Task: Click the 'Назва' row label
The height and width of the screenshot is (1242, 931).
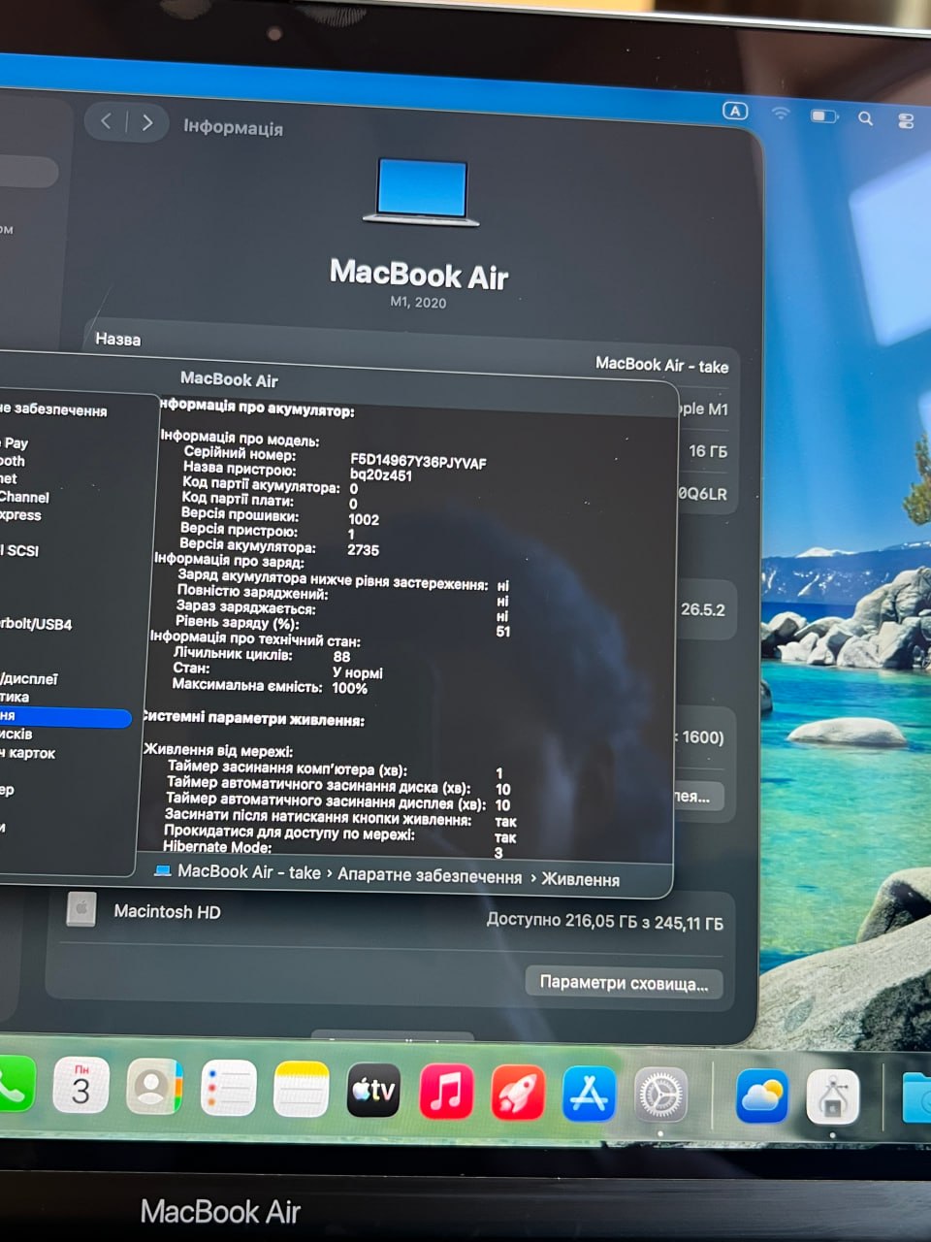Action: pos(117,339)
